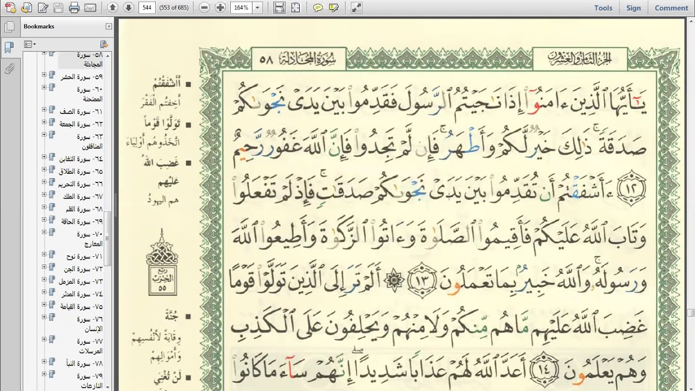The width and height of the screenshot is (695, 391).
Task: Click the page number field showing 544
Action: (x=147, y=8)
